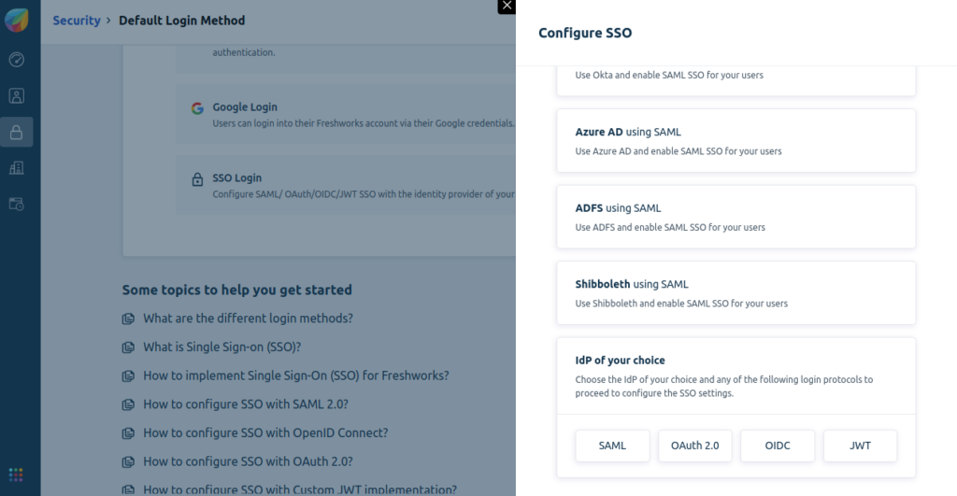
Task: Open the Security lock icon in sidebar
Action: (x=17, y=132)
